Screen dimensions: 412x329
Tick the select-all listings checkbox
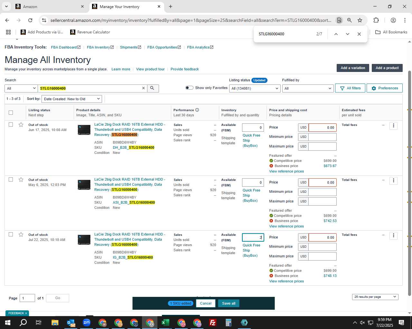(11, 112)
